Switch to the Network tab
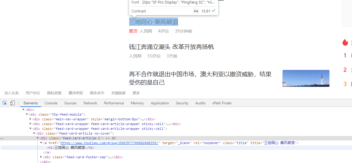The height and width of the screenshot is (163, 352). [x=90, y=103]
